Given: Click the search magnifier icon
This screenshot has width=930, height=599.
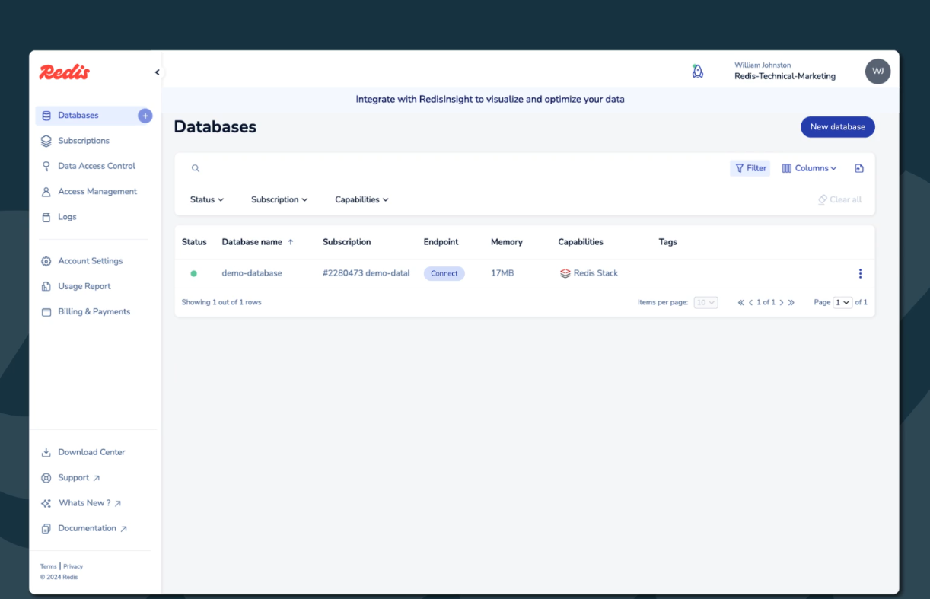Looking at the screenshot, I should coord(196,168).
